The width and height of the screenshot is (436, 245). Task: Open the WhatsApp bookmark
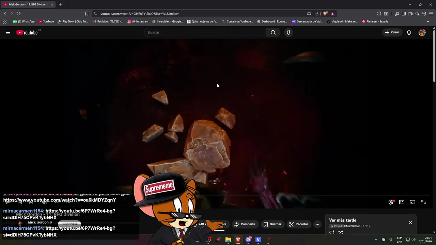(24, 21)
